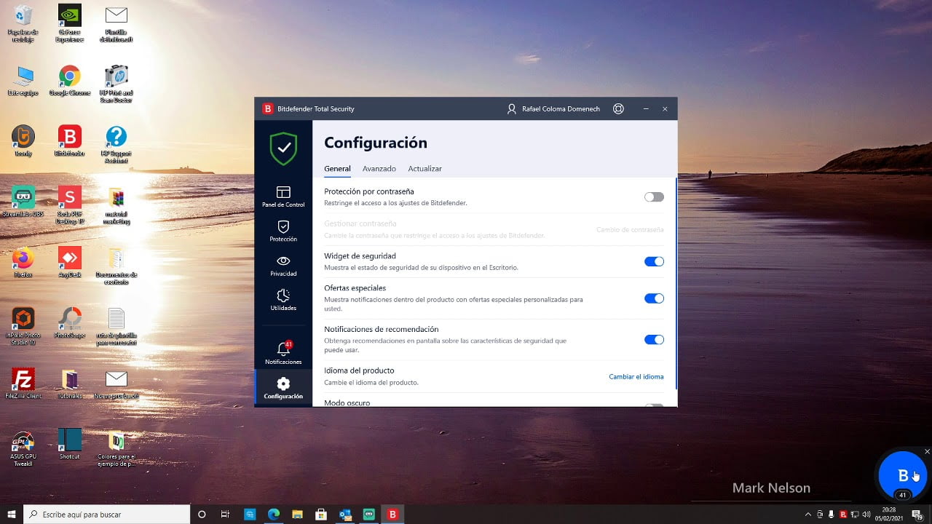Open GeForce Experience desktop shortcut
The height and width of the screenshot is (524, 932).
click(69, 23)
